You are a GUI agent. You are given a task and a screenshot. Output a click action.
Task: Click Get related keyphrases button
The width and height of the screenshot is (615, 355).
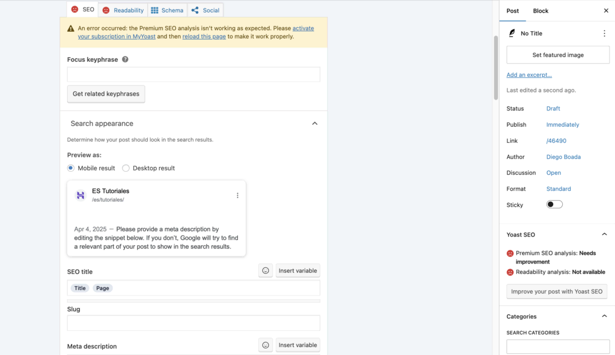point(106,94)
